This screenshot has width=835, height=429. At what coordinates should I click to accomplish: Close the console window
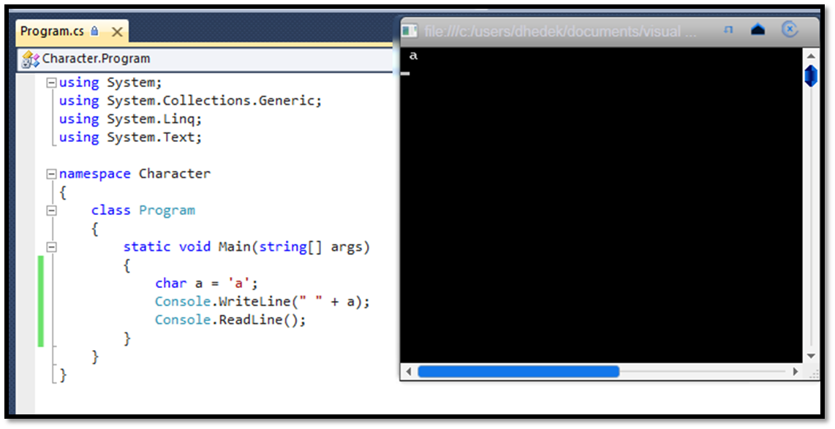click(790, 29)
